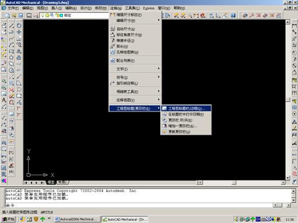Expand the 编辑尺寸 submenu
Image resolution: width=298 pixels, height=223 pixels.
pyautogui.click(x=135, y=20)
